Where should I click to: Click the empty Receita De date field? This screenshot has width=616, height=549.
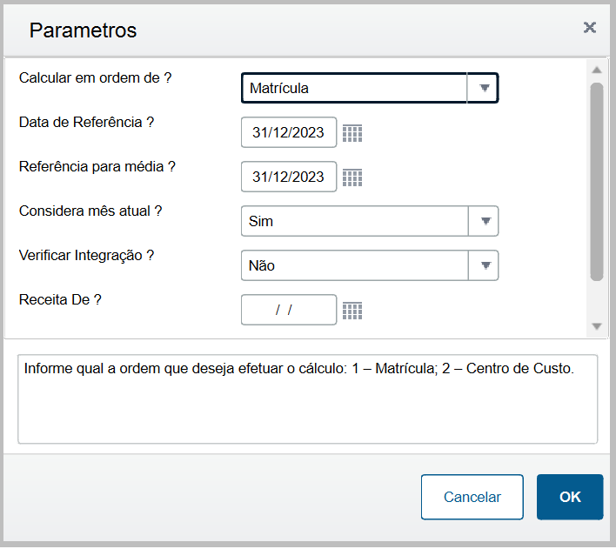(x=289, y=310)
